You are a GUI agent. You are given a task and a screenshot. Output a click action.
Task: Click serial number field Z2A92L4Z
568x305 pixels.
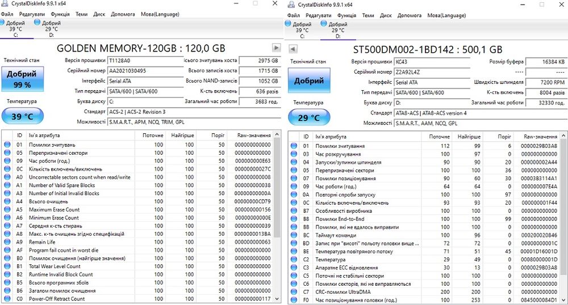[x=432, y=72]
